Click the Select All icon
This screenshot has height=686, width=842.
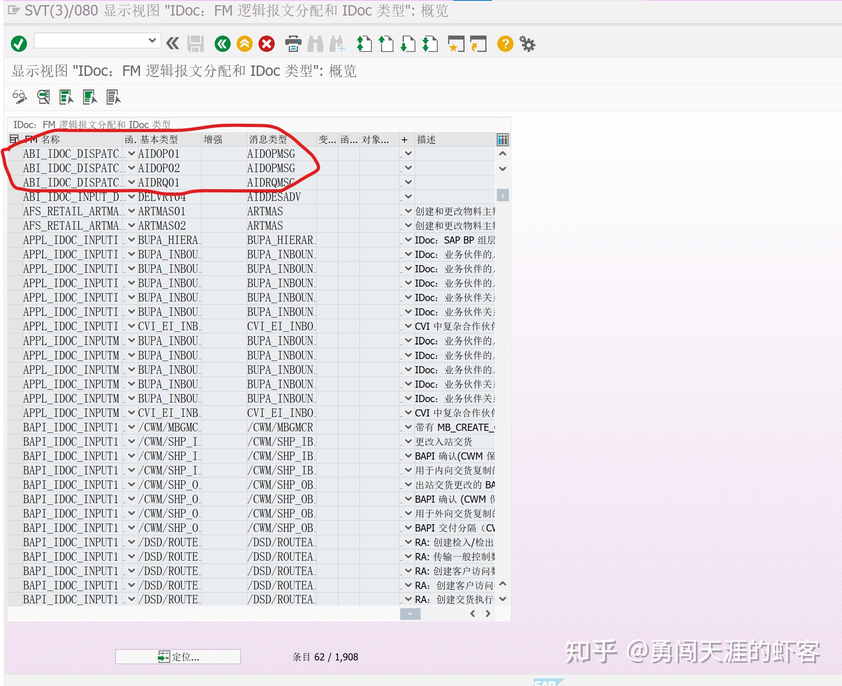click(66, 97)
